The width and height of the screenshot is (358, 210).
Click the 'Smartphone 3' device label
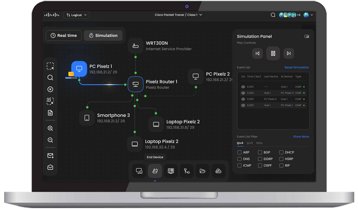(114, 115)
